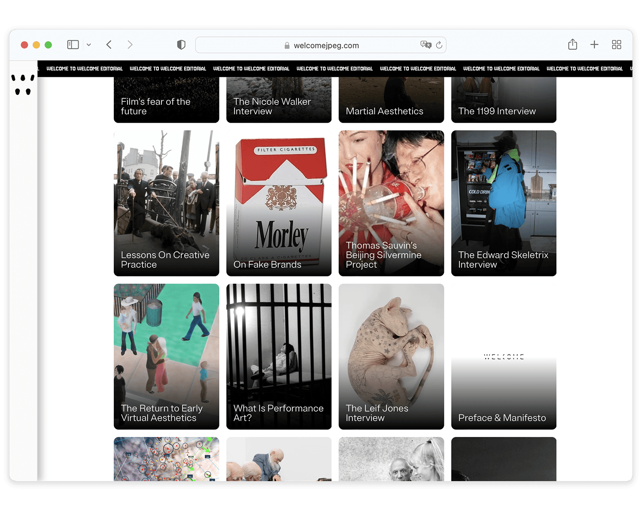
Task: Open the page translate icon
Action: click(x=425, y=45)
